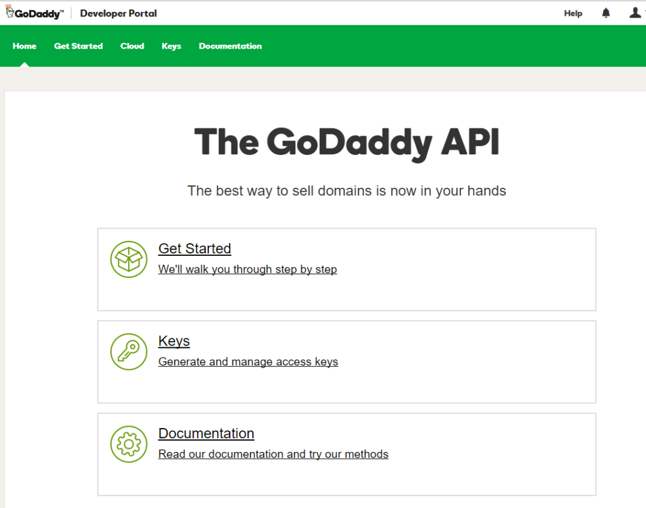Go to Get Started in green navbar
Viewport: 646px width, 508px height.
coord(78,46)
